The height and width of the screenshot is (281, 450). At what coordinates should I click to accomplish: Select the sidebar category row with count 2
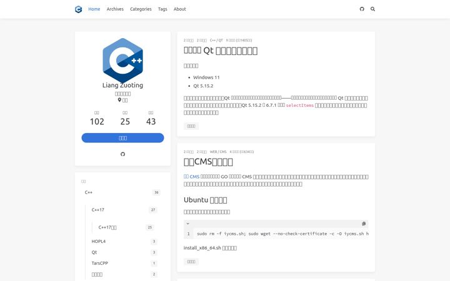124,274
